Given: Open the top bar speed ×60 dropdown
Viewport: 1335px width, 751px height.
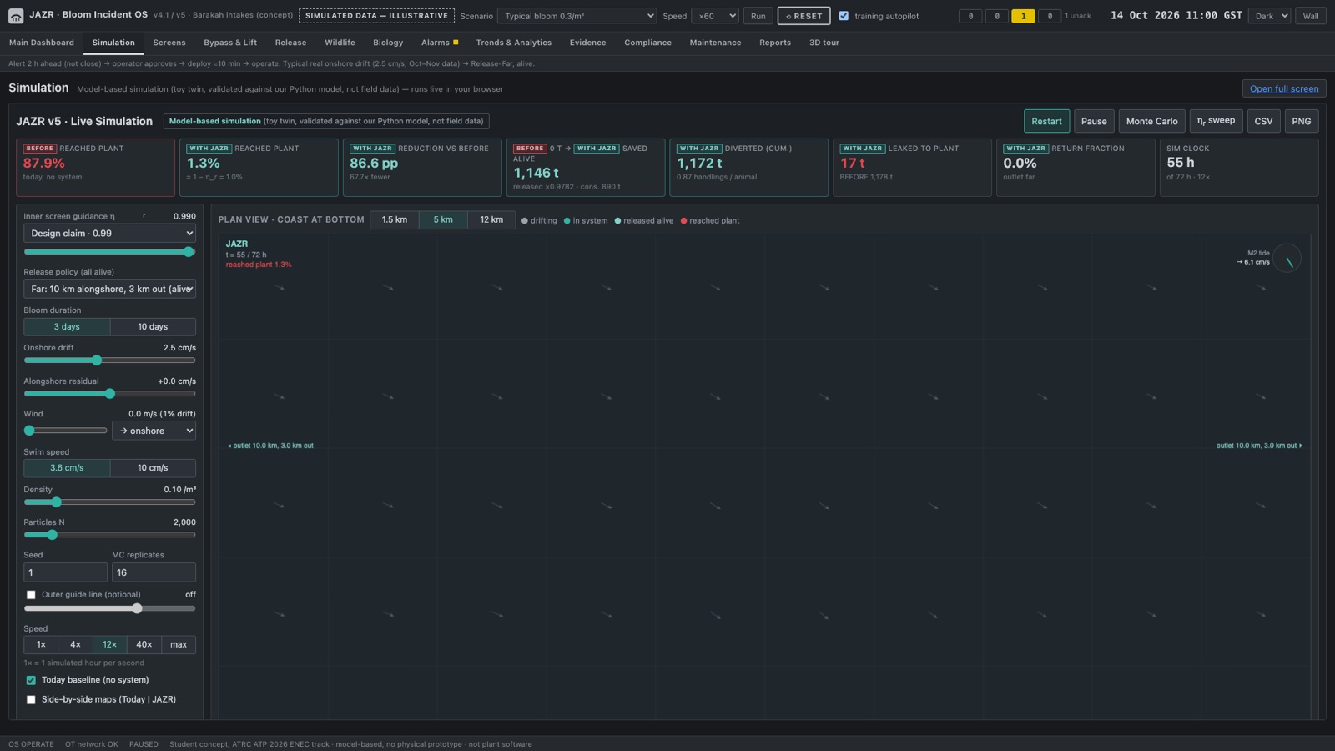Looking at the screenshot, I should tap(714, 16).
